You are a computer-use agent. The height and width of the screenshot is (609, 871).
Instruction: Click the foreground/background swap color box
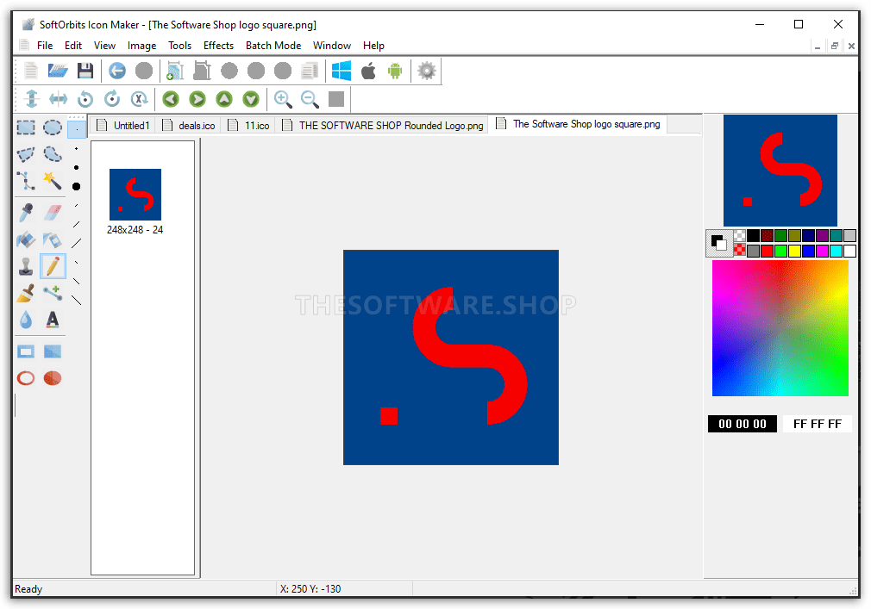tap(719, 243)
